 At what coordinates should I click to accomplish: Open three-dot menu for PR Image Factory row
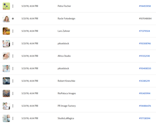click(x=13, y=106)
